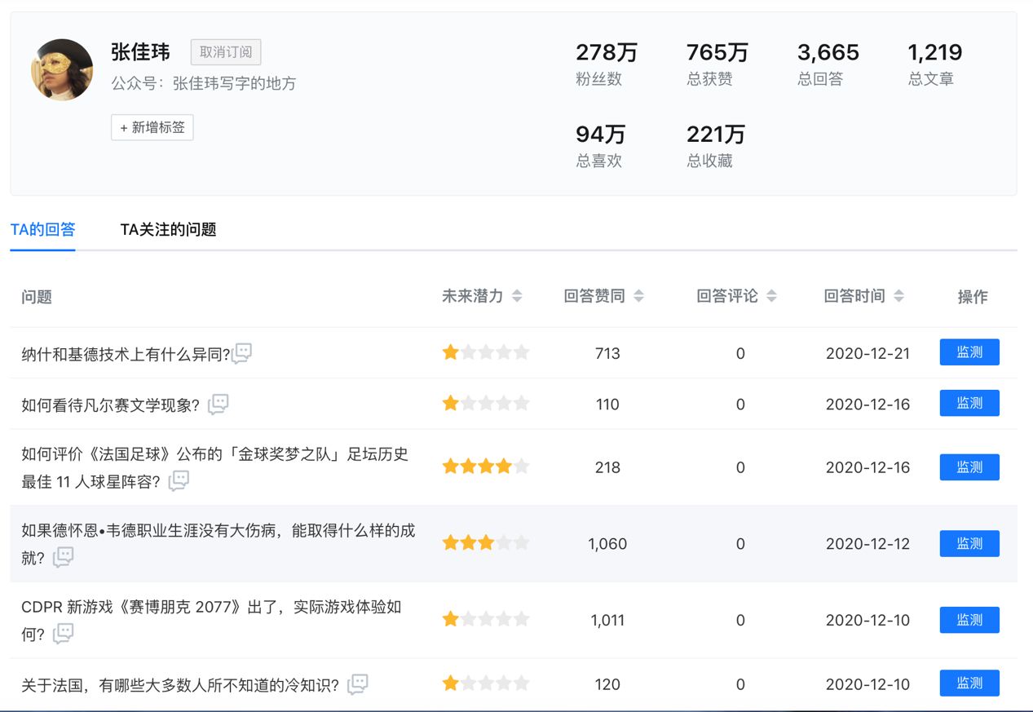
Task: Click the star rating for 纳什和基德 row
Action: point(485,352)
